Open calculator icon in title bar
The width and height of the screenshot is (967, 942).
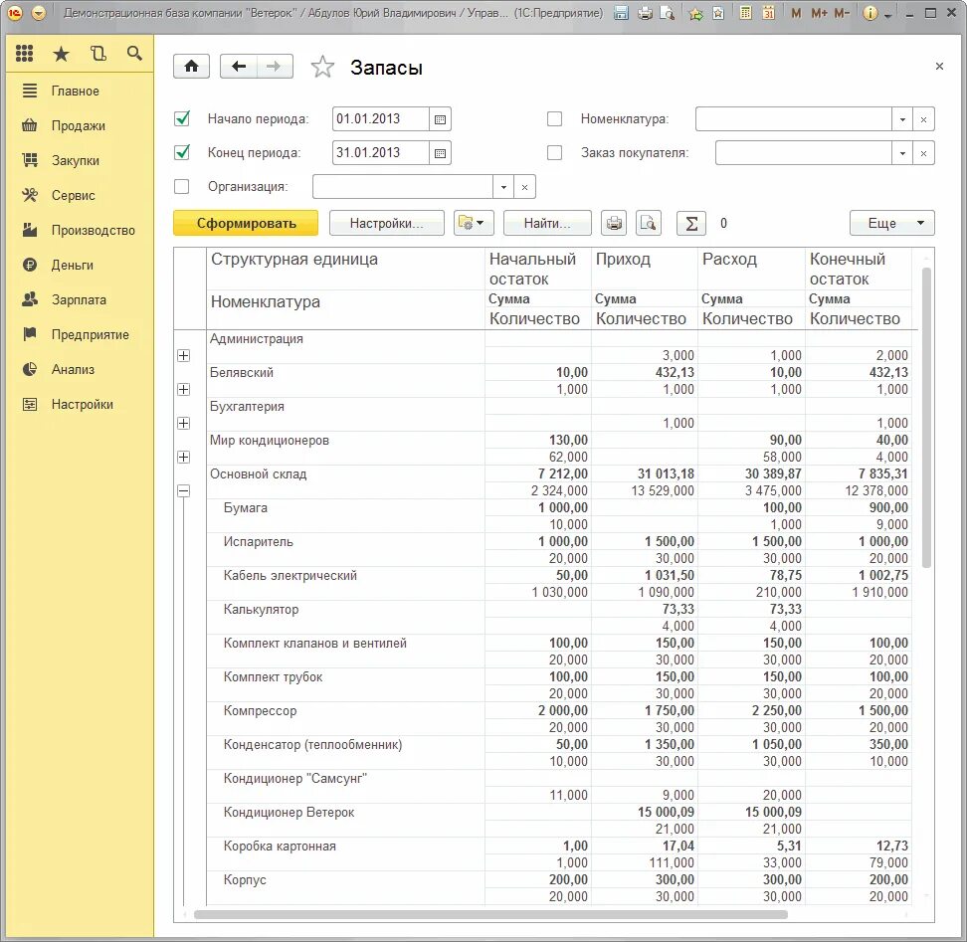click(x=745, y=13)
